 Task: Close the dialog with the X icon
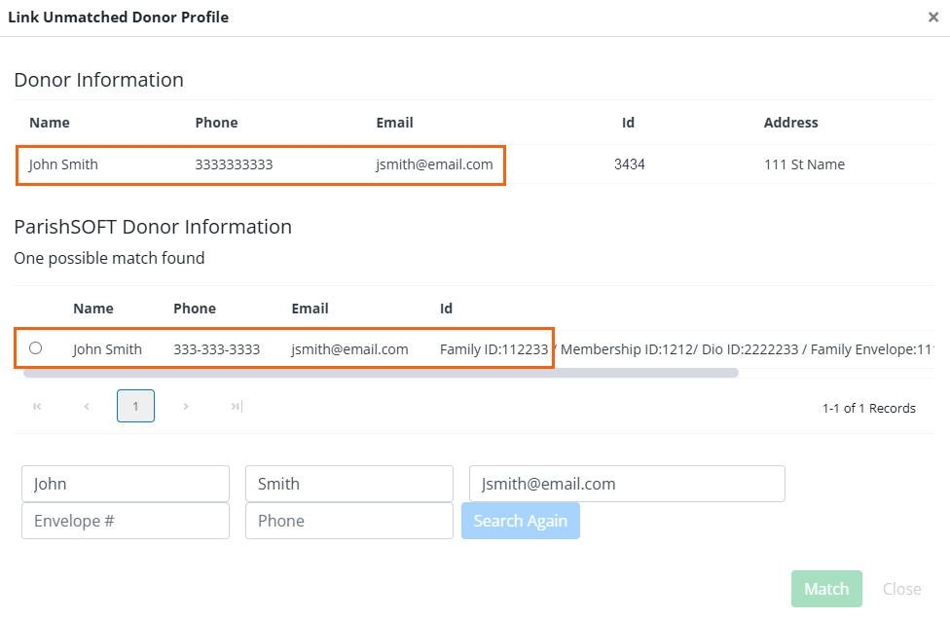click(x=932, y=18)
